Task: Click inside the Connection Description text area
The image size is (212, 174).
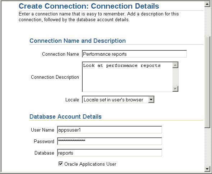Action: [127, 77]
